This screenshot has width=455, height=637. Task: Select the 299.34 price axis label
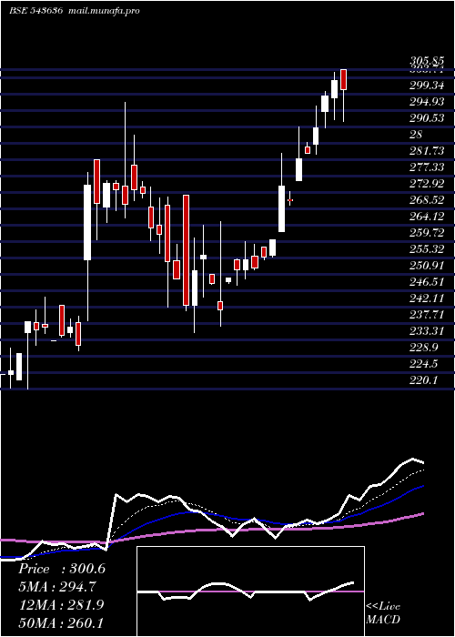coord(427,86)
